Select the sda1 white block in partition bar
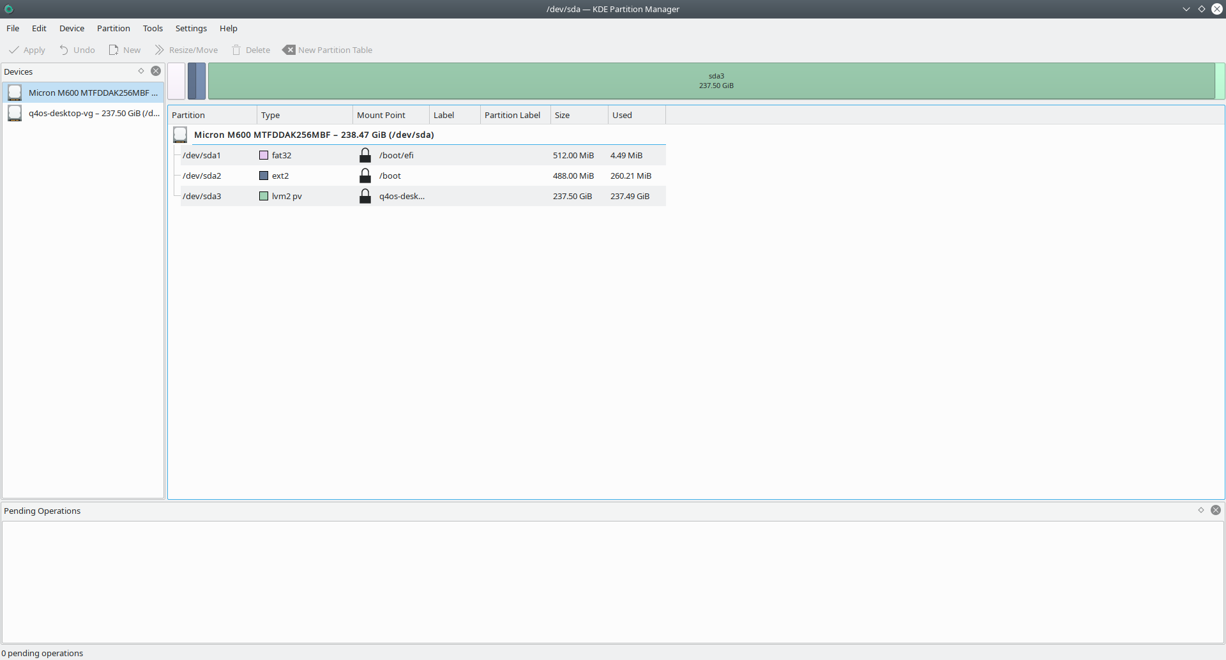1226x660 pixels. pyautogui.click(x=177, y=81)
